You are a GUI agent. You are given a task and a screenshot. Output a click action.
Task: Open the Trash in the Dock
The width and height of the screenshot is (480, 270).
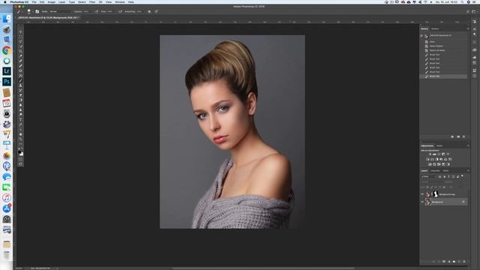[x=7, y=255]
